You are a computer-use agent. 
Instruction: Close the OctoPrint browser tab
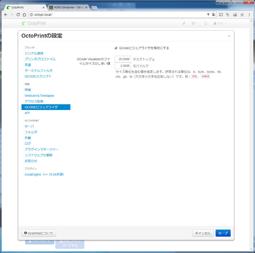point(43,7)
